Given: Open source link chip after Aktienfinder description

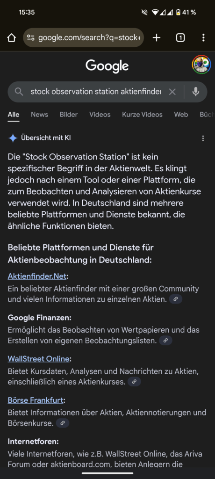Looking at the screenshot, I should (x=176, y=299).
